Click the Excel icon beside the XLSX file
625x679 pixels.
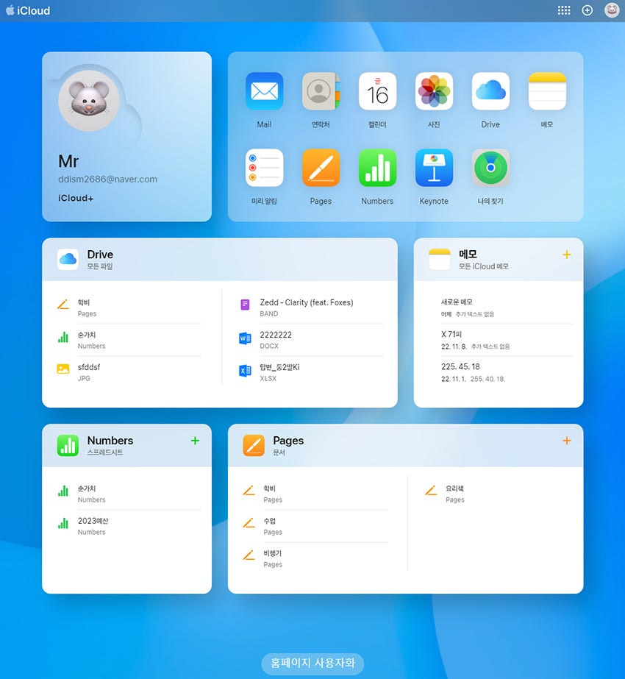pos(245,371)
